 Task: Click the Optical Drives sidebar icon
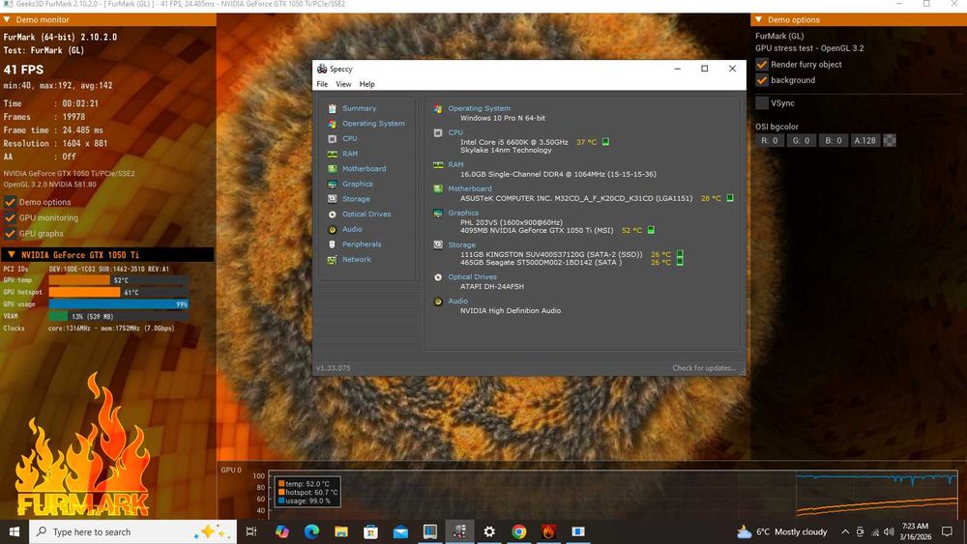coord(333,215)
